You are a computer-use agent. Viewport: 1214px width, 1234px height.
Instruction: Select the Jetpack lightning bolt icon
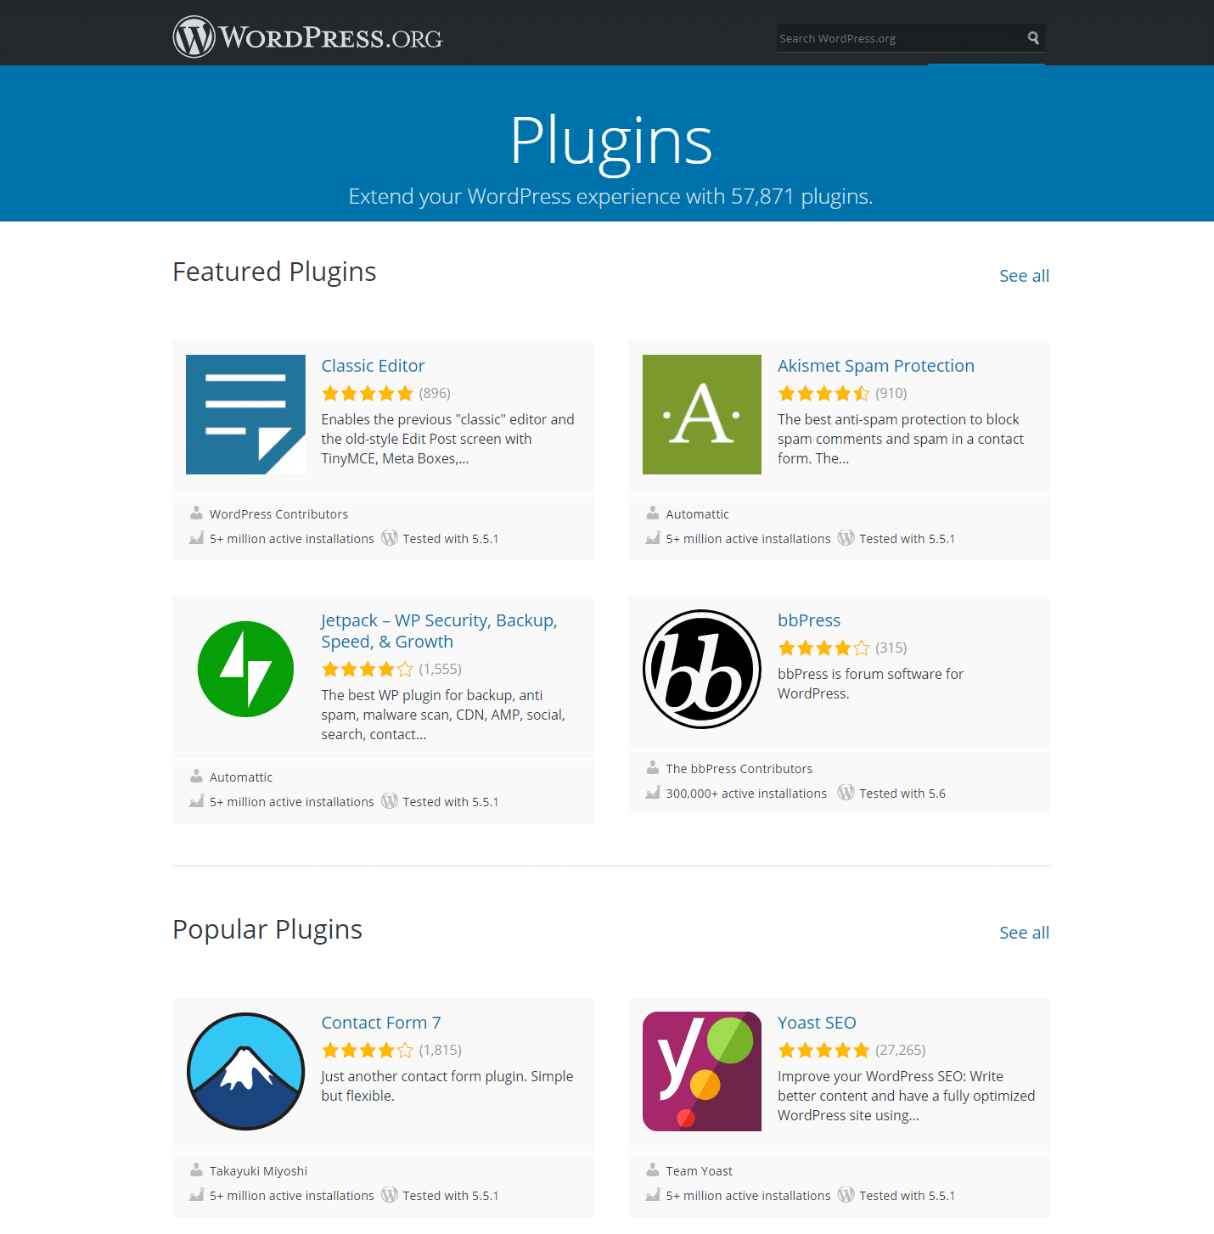point(245,668)
